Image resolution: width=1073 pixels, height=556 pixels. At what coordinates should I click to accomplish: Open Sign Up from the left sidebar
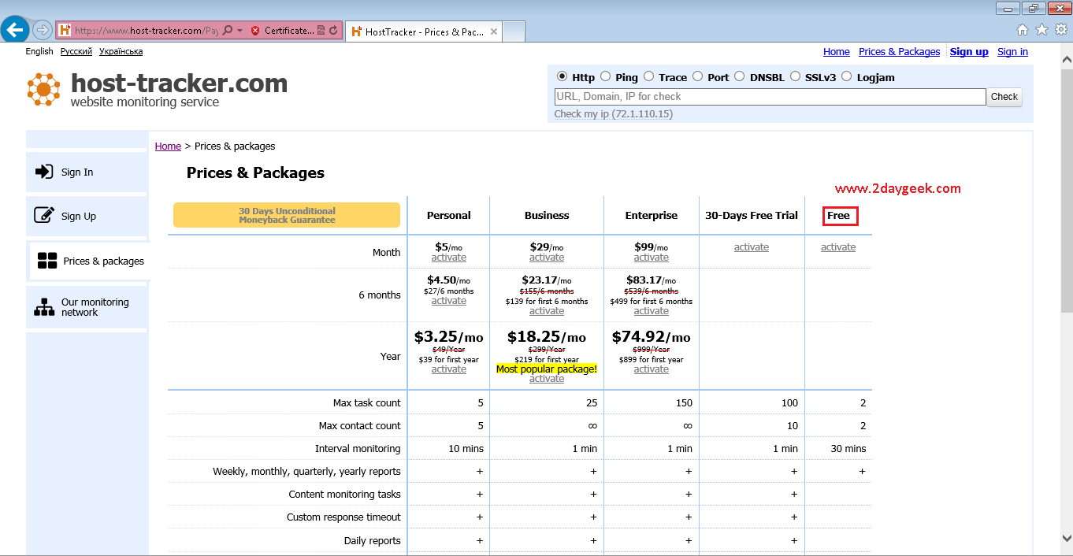coord(87,217)
